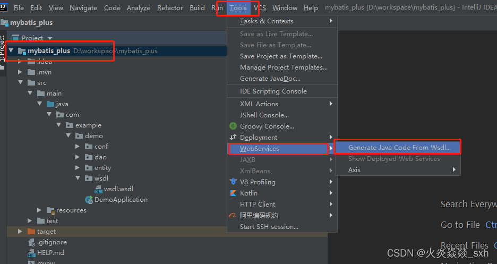Collapse the example package
This screenshot has height=264, width=497.
pos(58,125)
